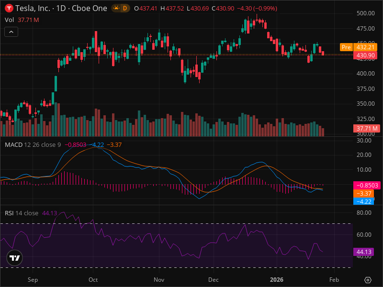Click the Tesla logo icon
The height and width of the screenshot is (287, 383).
(x=9, y=8)
